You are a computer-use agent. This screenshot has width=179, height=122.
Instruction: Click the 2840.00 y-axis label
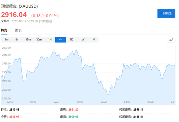7,99
